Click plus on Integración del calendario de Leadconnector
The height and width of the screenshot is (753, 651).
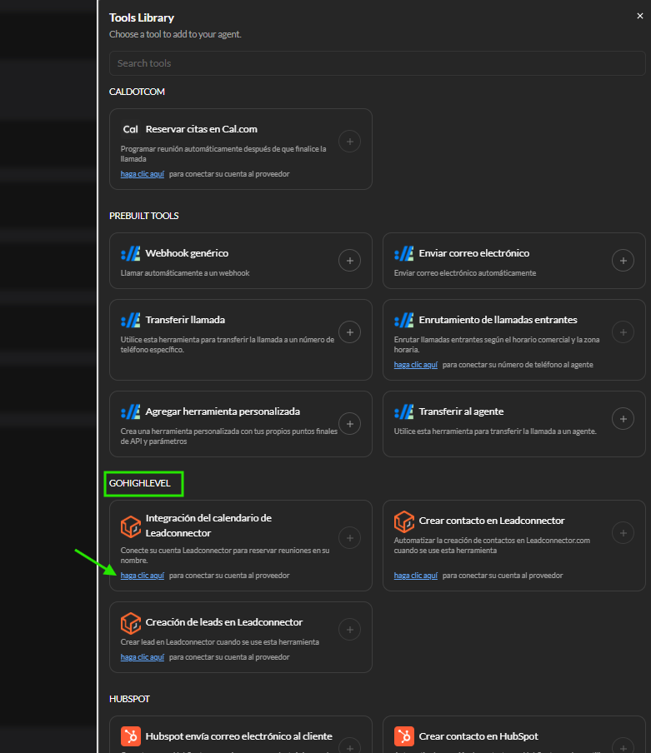pyautogui.click(x=350, y=538)
